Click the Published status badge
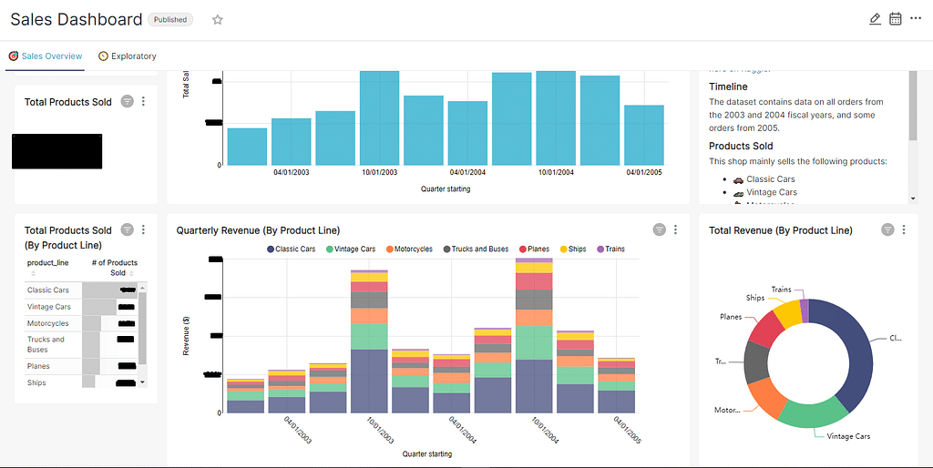The image size is (933, 468). tap(170, 19)
